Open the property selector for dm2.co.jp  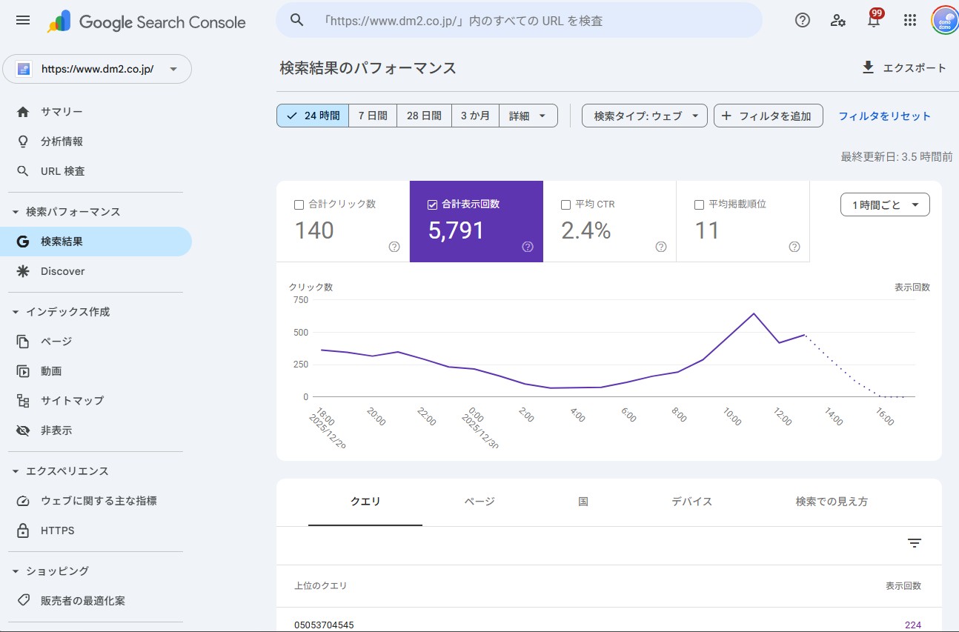point(97,68)
